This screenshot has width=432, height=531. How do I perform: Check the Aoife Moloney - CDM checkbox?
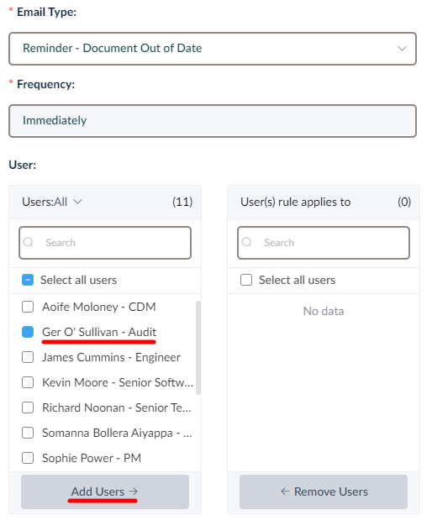(28, 307)
